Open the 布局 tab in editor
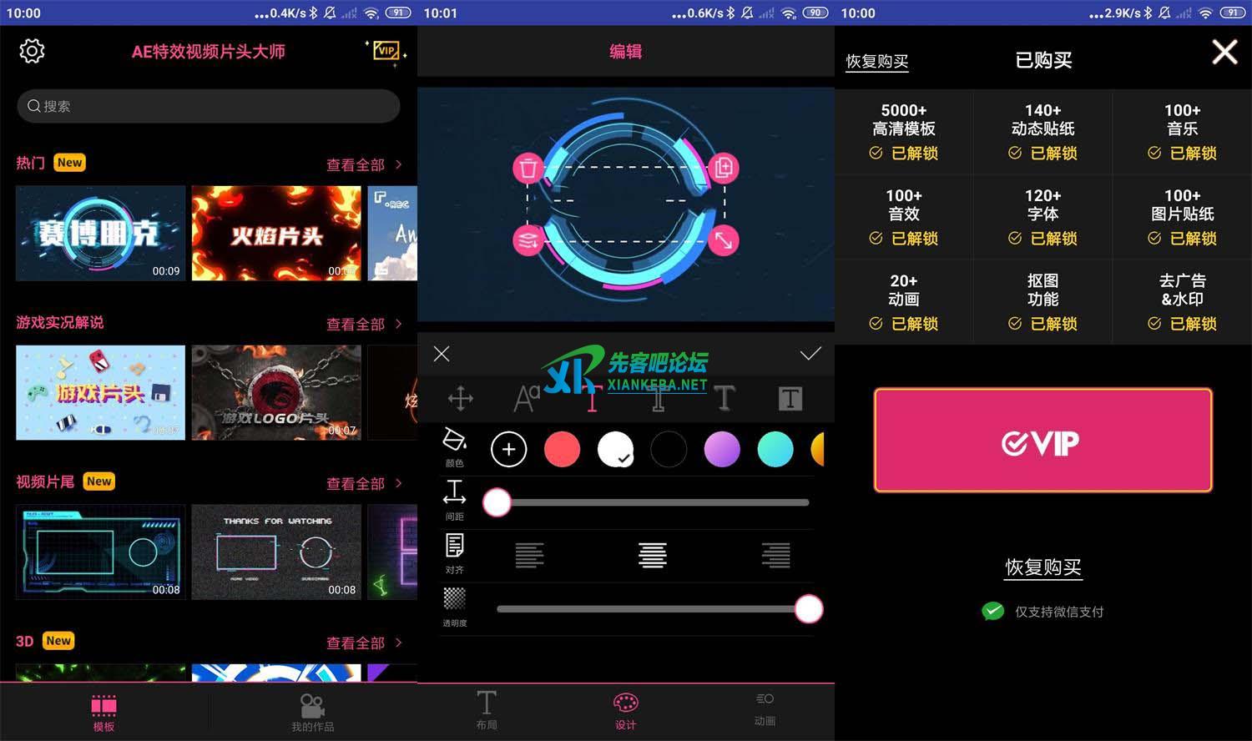 click(x=487, y=710)
